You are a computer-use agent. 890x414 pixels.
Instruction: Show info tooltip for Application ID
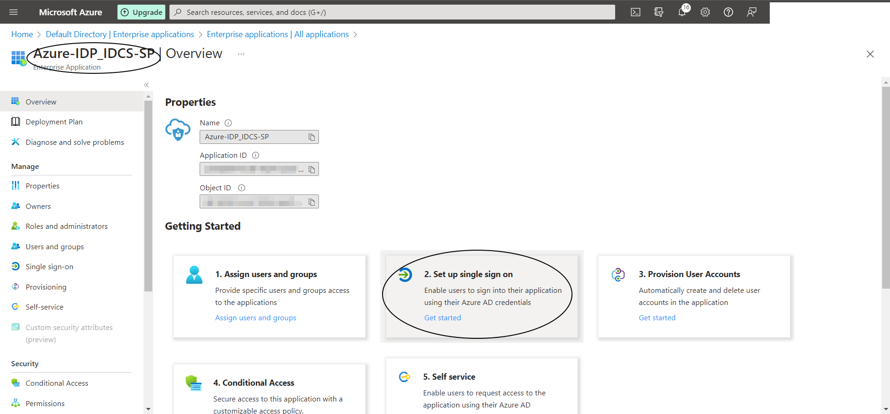(x=255, y=155)
